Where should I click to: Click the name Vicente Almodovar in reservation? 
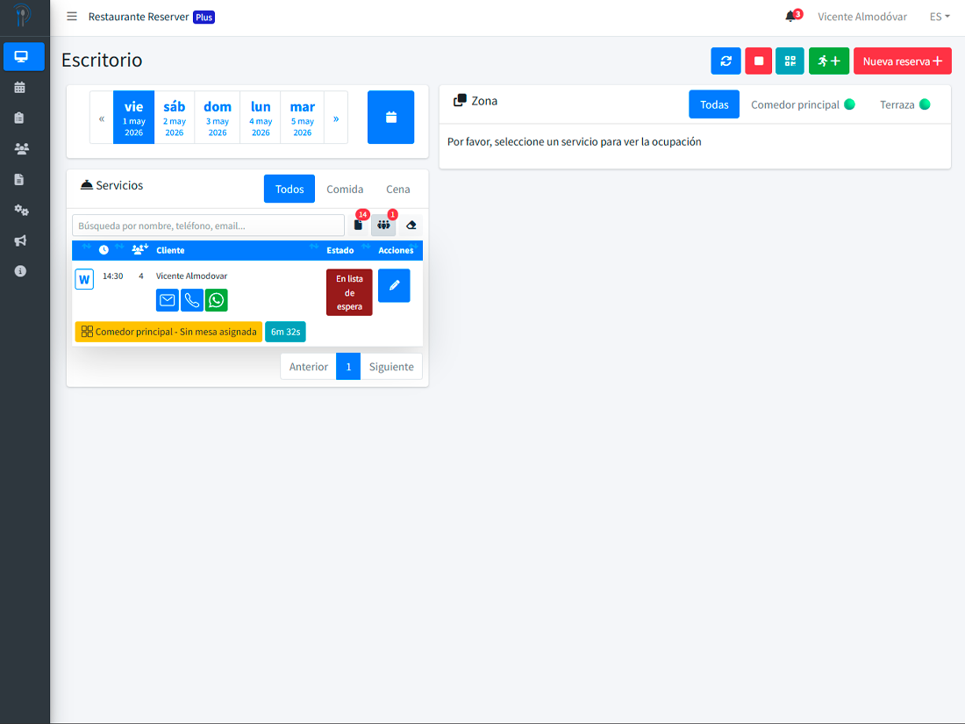pos(191,276)
